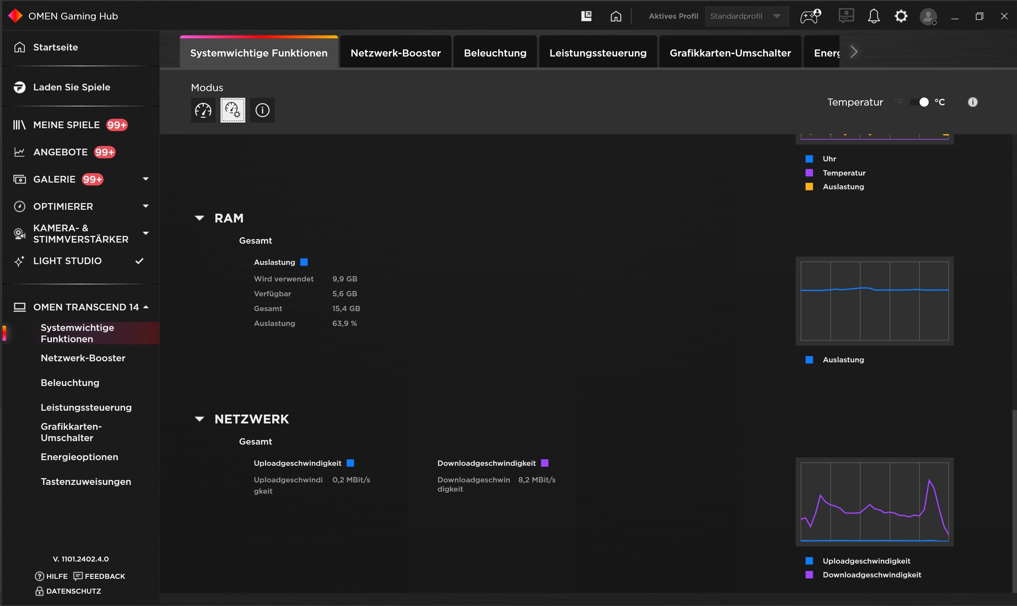Click the MEINE SPIELE 99+ badge

(117, 125)
